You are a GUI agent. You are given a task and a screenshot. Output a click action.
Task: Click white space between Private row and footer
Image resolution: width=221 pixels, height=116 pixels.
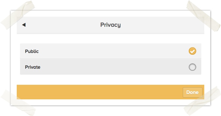pos(110,80)
